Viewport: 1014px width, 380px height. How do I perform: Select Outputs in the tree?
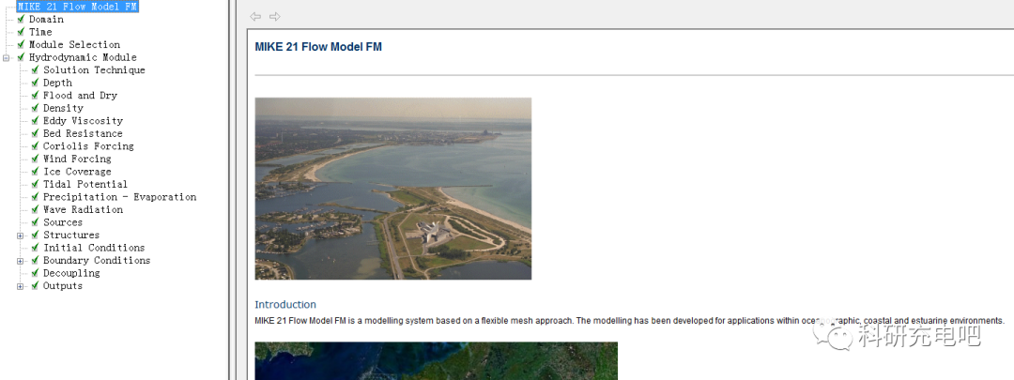64,285
